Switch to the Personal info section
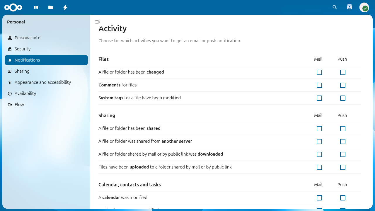The width and height of the screenshot is (375, 211). (28, 38)
